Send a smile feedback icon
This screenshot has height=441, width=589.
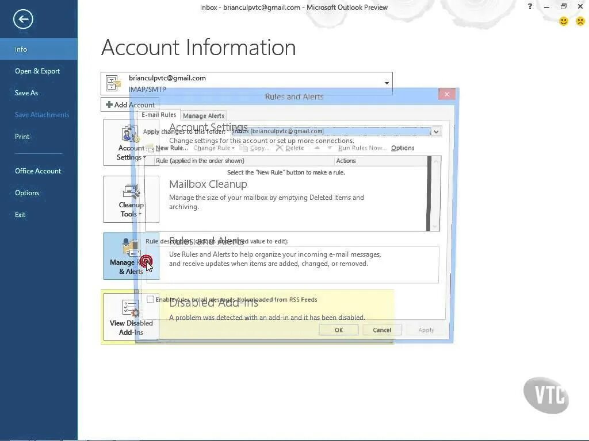564,21
